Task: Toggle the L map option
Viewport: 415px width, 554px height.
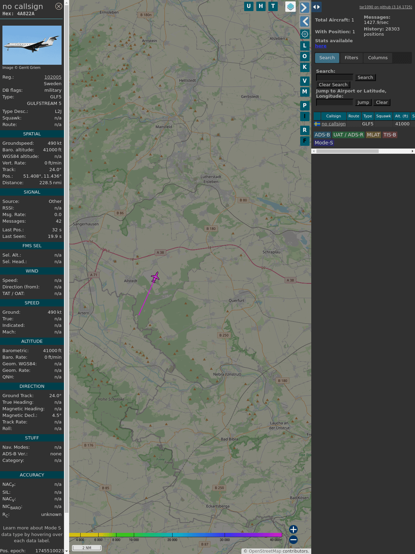Action: 305,46
